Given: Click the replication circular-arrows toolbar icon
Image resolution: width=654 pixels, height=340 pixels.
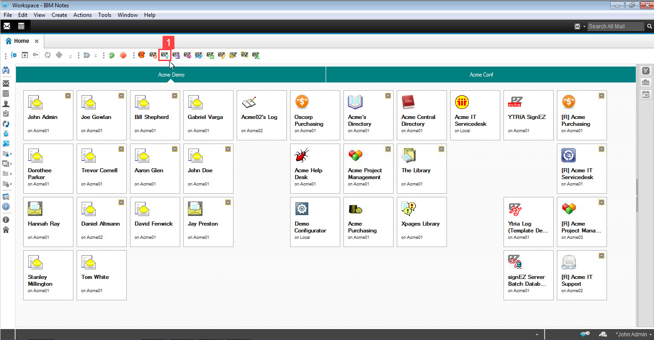Looking at the screenshot, I should (47, 55).
